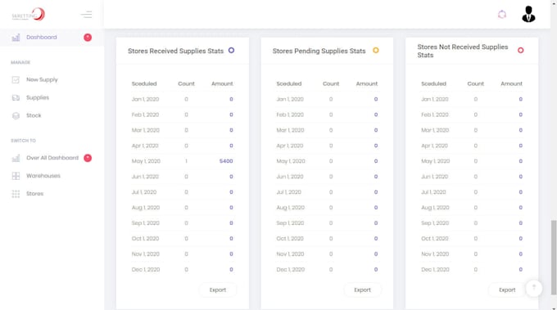Screen dimensions: 557x310
Task: Click Warehouses grid icon in sidebar
Action: (x=16, y=176)
